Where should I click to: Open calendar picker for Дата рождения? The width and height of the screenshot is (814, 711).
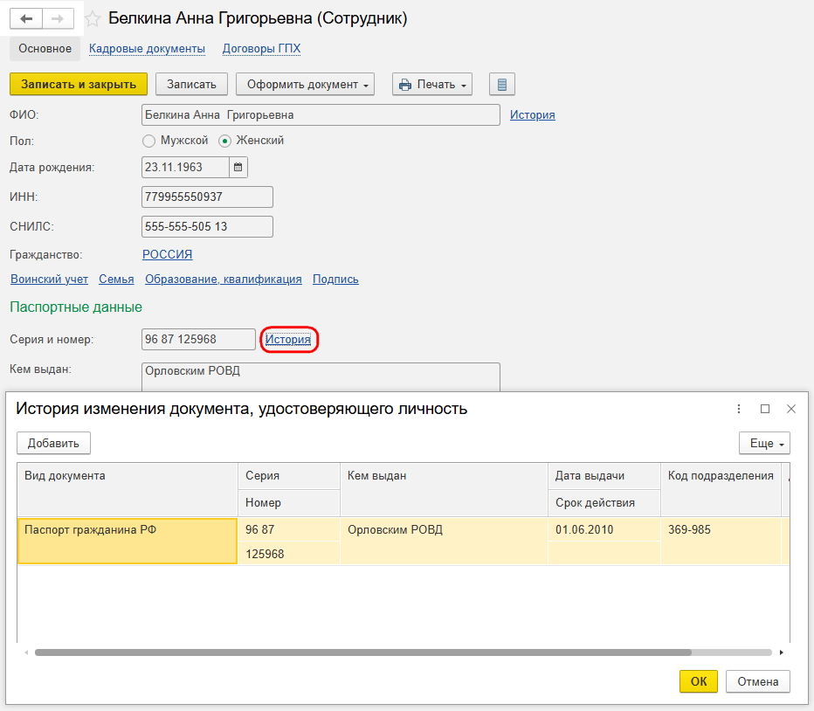(x=238, y=167)
